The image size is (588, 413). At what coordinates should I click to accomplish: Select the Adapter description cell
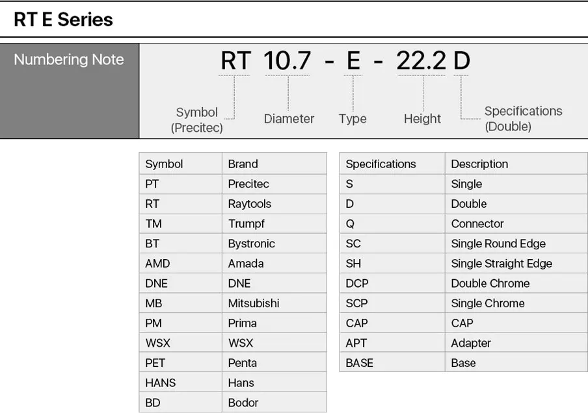(x=516, y=343)
